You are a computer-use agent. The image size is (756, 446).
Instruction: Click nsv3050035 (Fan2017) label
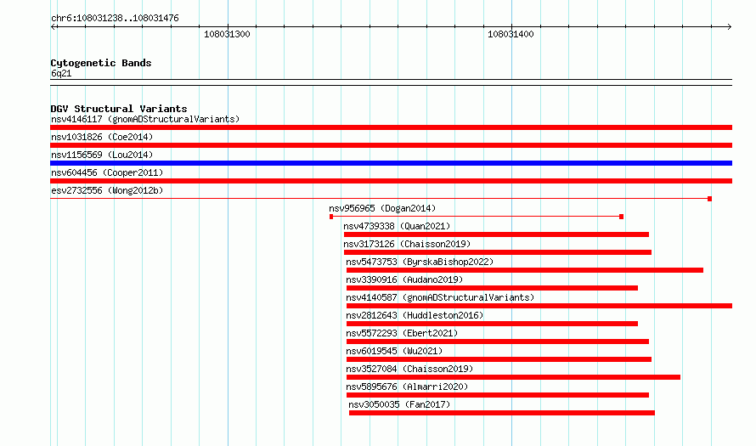click(x=399, y=404)
